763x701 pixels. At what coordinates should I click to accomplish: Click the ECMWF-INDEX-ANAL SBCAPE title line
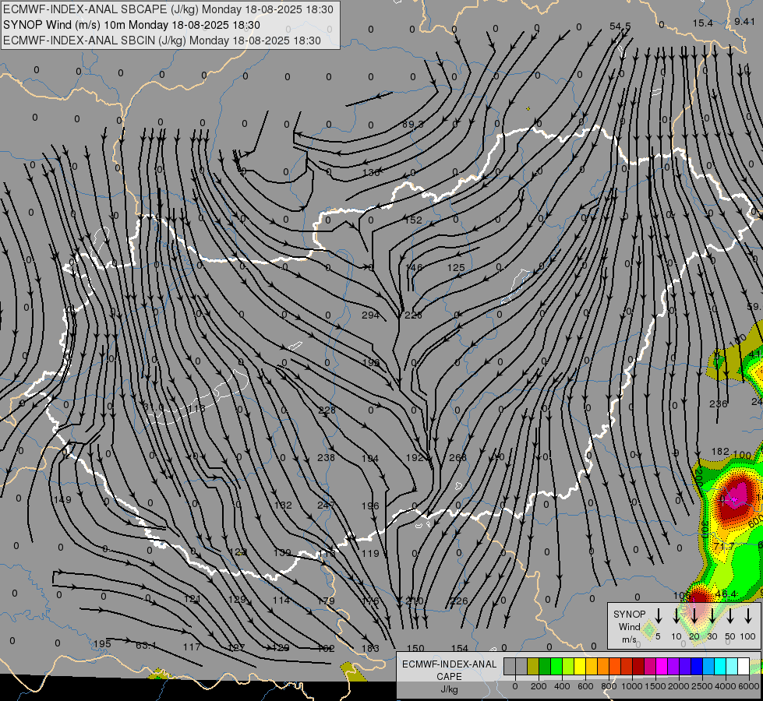pos(168,9)
